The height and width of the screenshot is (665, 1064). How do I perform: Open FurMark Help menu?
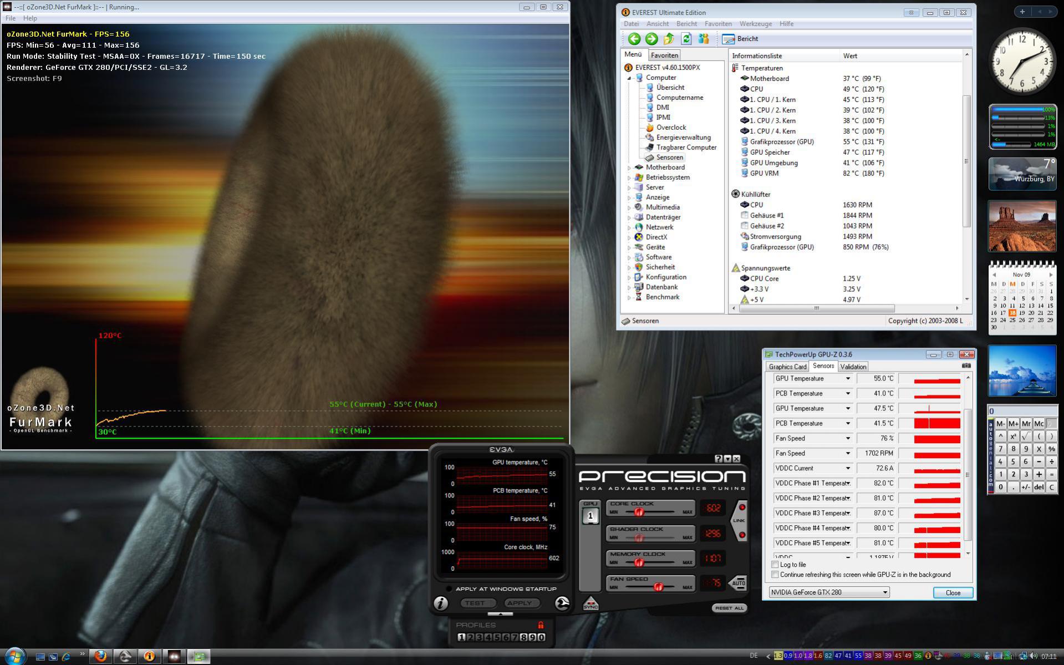[30, 18]
